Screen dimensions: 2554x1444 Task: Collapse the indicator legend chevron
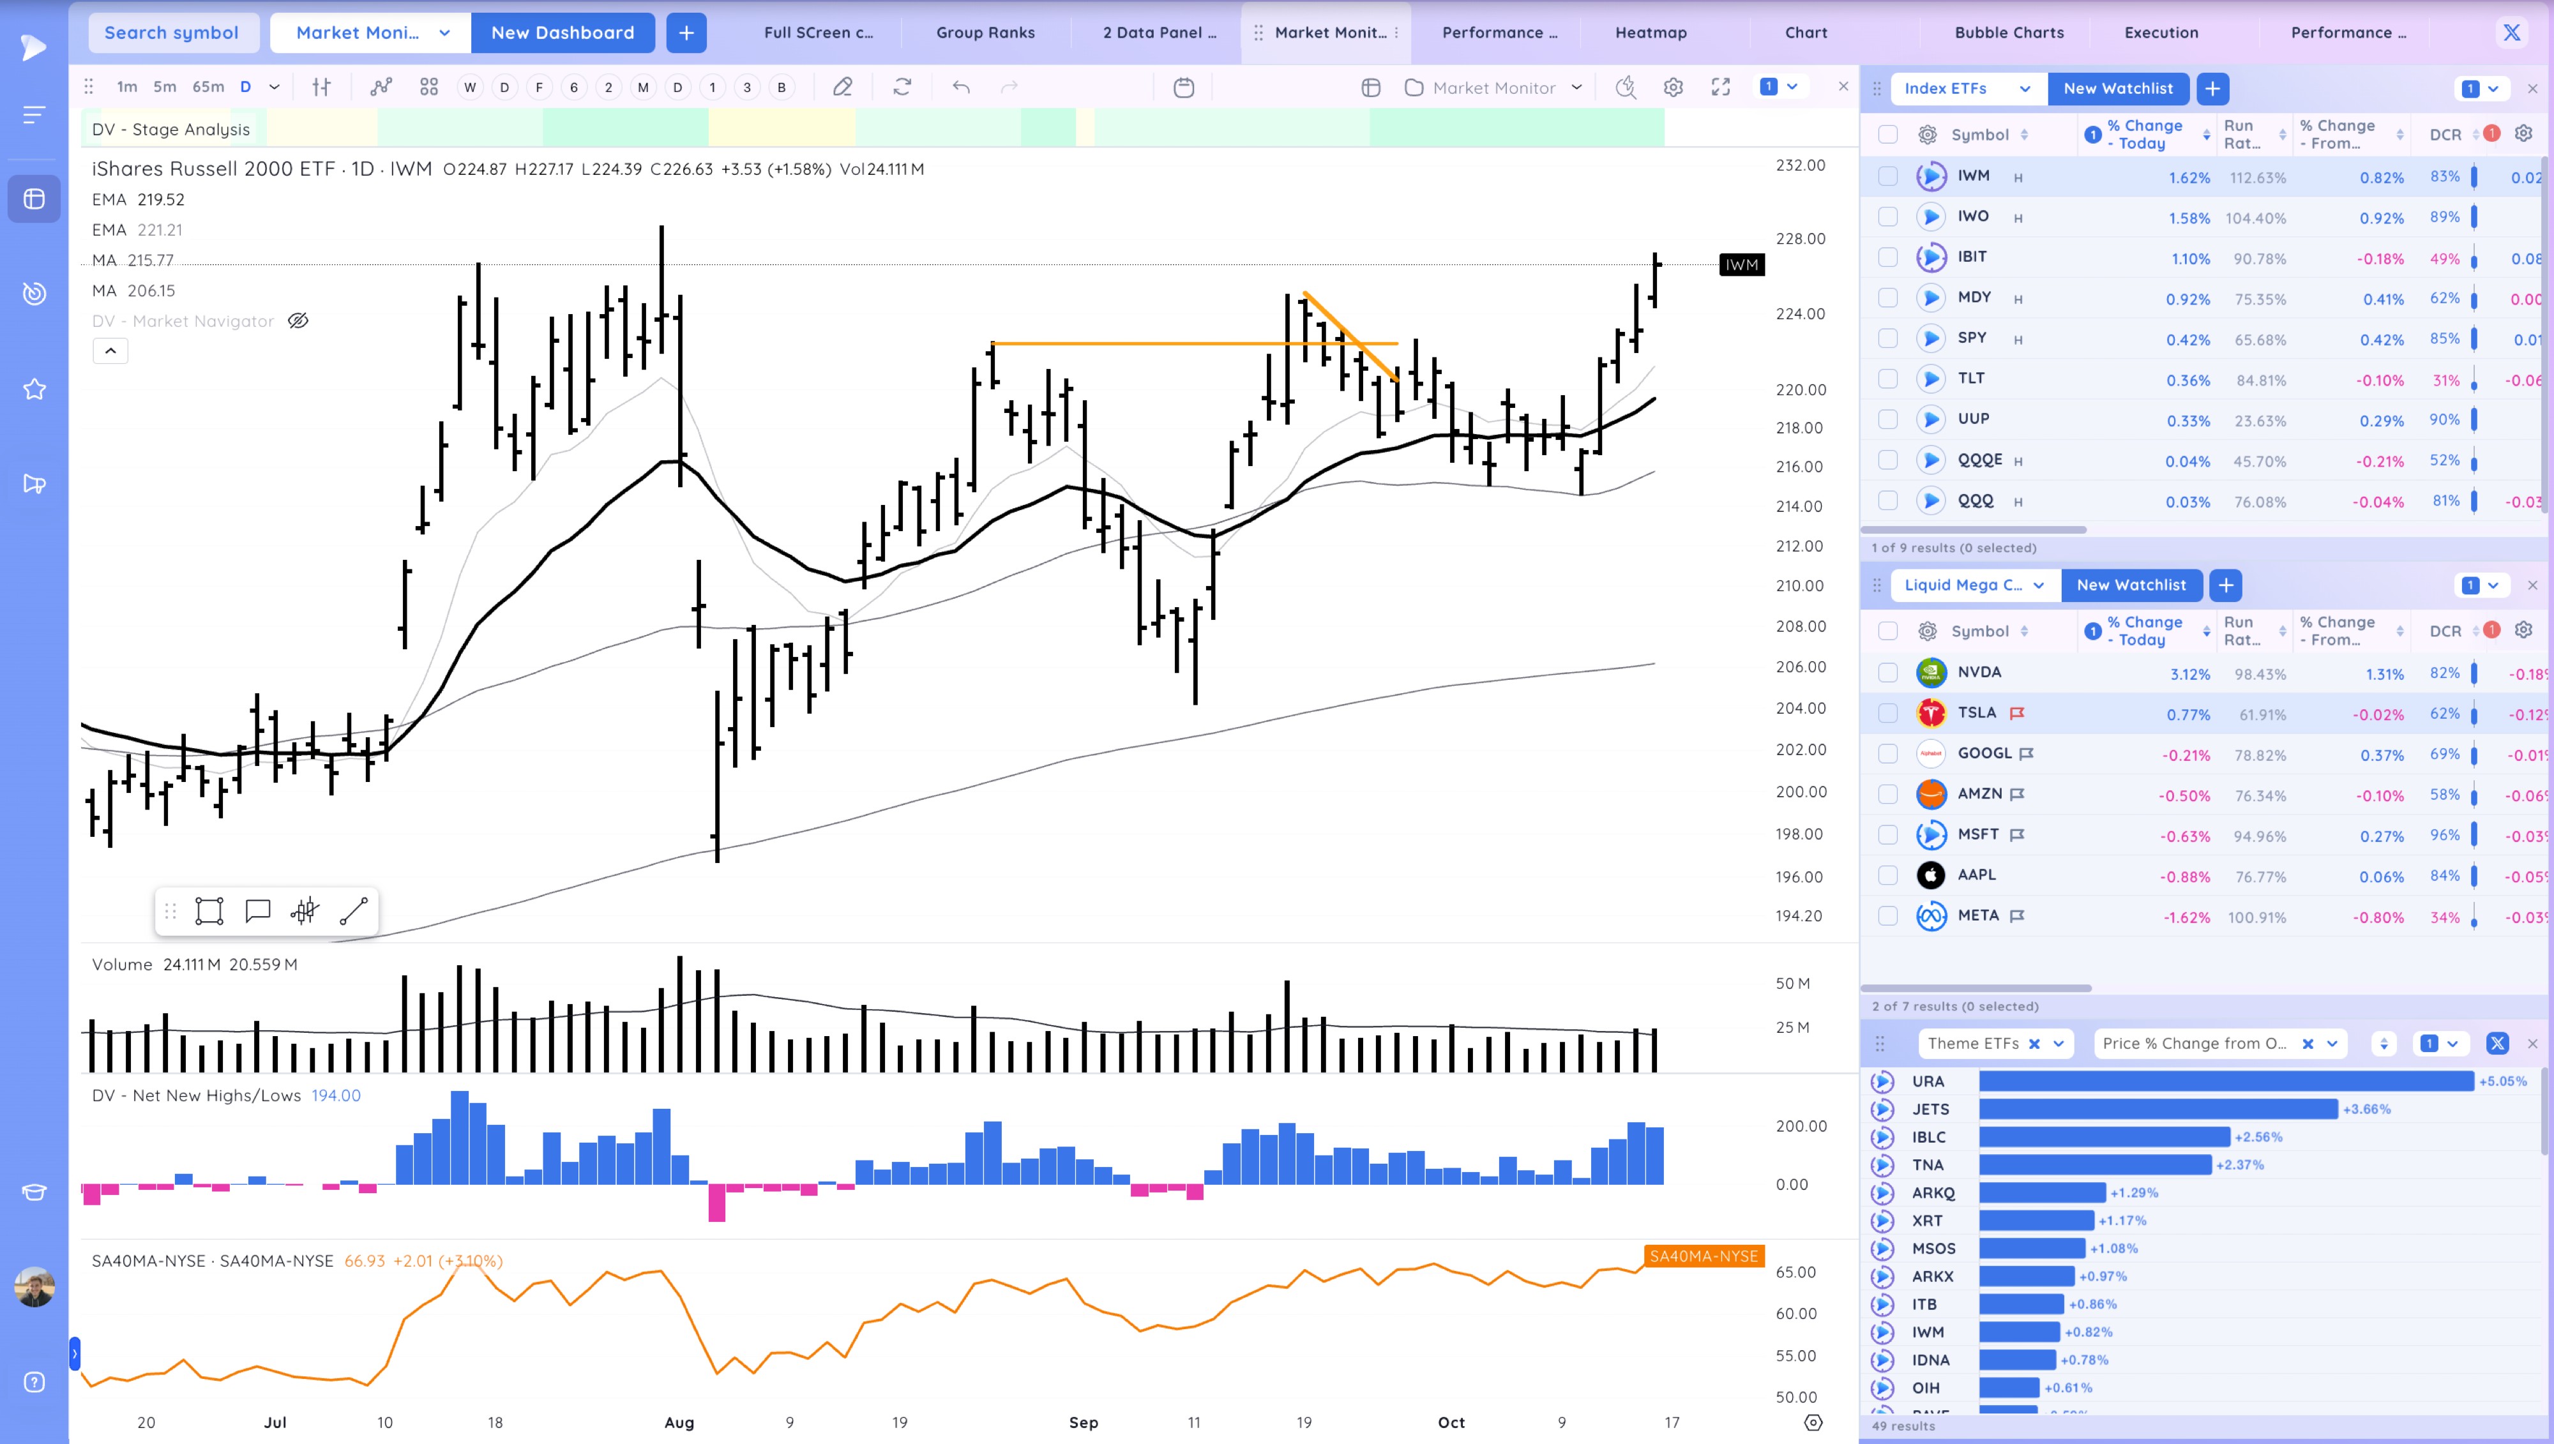point(110,351)
